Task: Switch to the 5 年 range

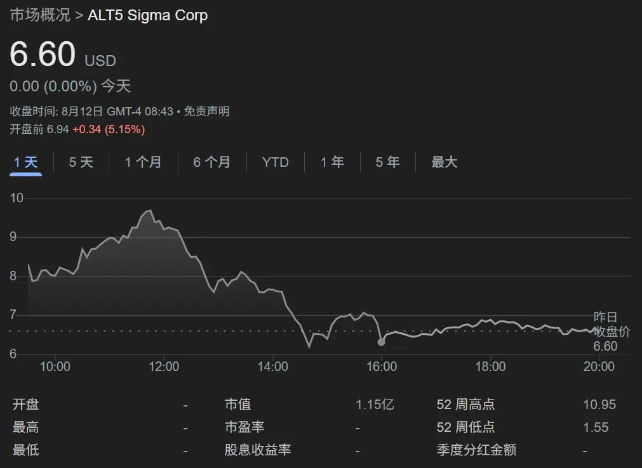Action: [387, 162]
